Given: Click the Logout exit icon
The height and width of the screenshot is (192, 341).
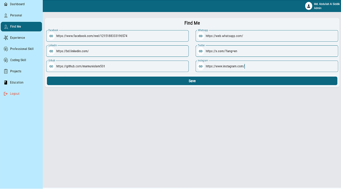Looking at the screenshot, I should [x=5, y=94].
